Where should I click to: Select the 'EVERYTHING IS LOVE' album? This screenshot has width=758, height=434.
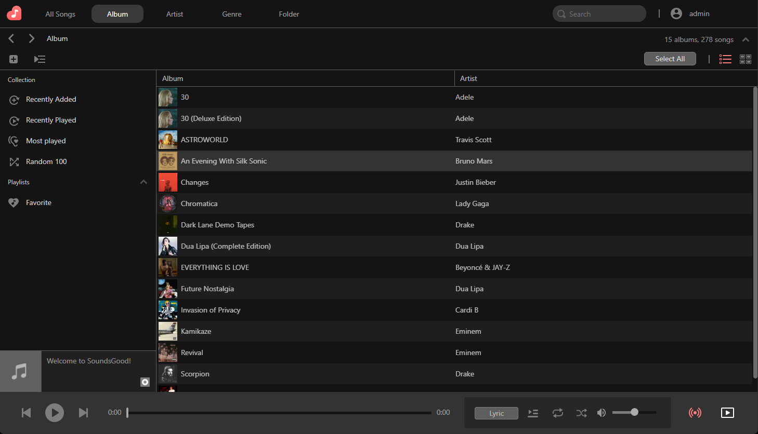click(x=454, y=267)
